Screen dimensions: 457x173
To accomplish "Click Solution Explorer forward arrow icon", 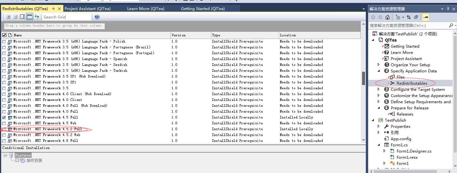I will click(380, 17).
